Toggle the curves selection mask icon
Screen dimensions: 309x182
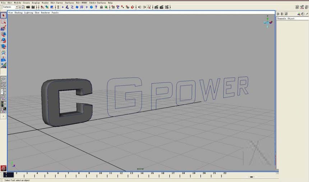point(72,7)
